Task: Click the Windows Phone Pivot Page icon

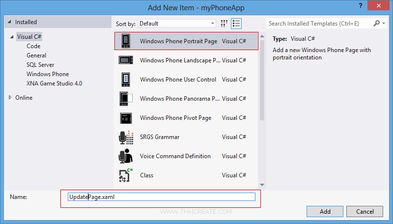Action: pyautogui.click(x=126, y=118)
